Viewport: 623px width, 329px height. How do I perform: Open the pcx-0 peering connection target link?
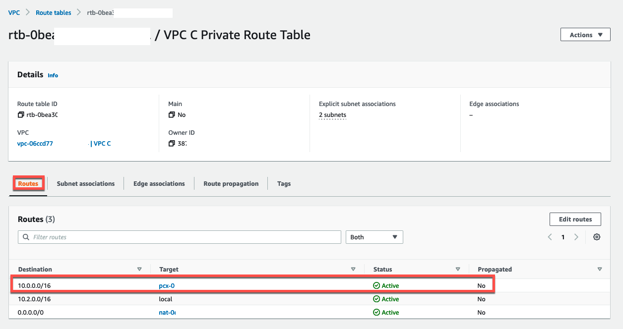tap(167, 286)
